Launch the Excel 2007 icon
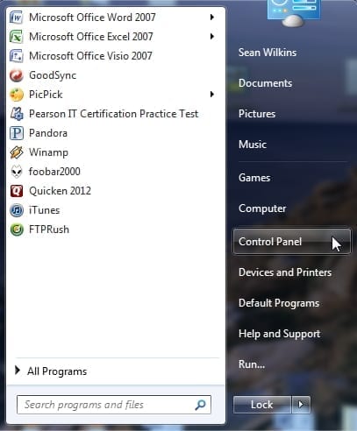Viewport: 357px width, 431px height. coord(17,37)
